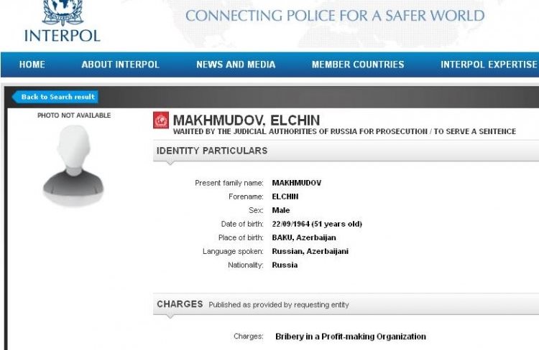The height and width of the screenshot is (350, 539).
Task: Select NEWS AND MEDIA in navigation bar
Action: pos(236,65)
